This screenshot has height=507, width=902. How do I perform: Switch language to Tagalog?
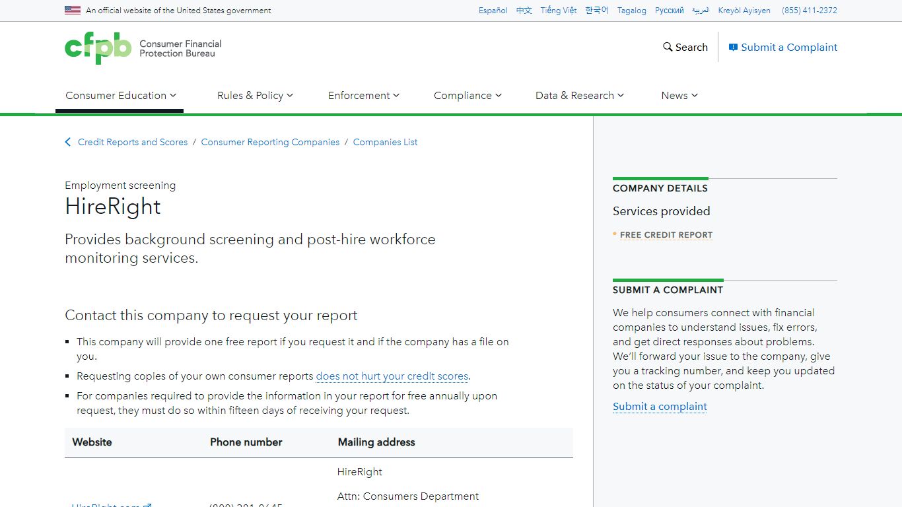tap(632, 11)
